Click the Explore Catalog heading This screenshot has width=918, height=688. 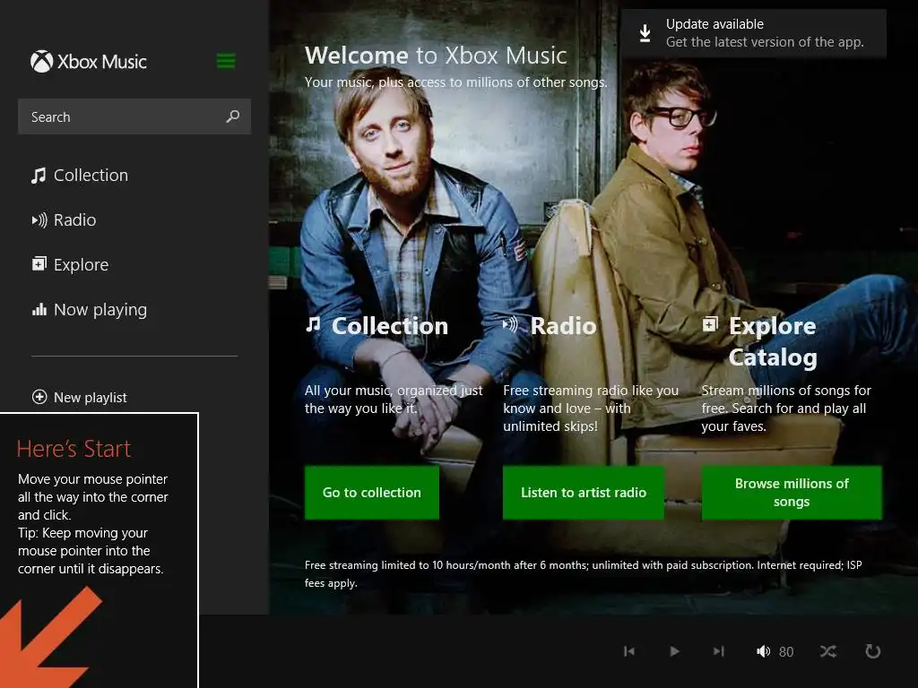[773, 341]
